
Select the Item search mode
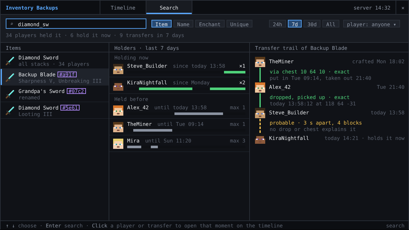[x=161, y=24]
